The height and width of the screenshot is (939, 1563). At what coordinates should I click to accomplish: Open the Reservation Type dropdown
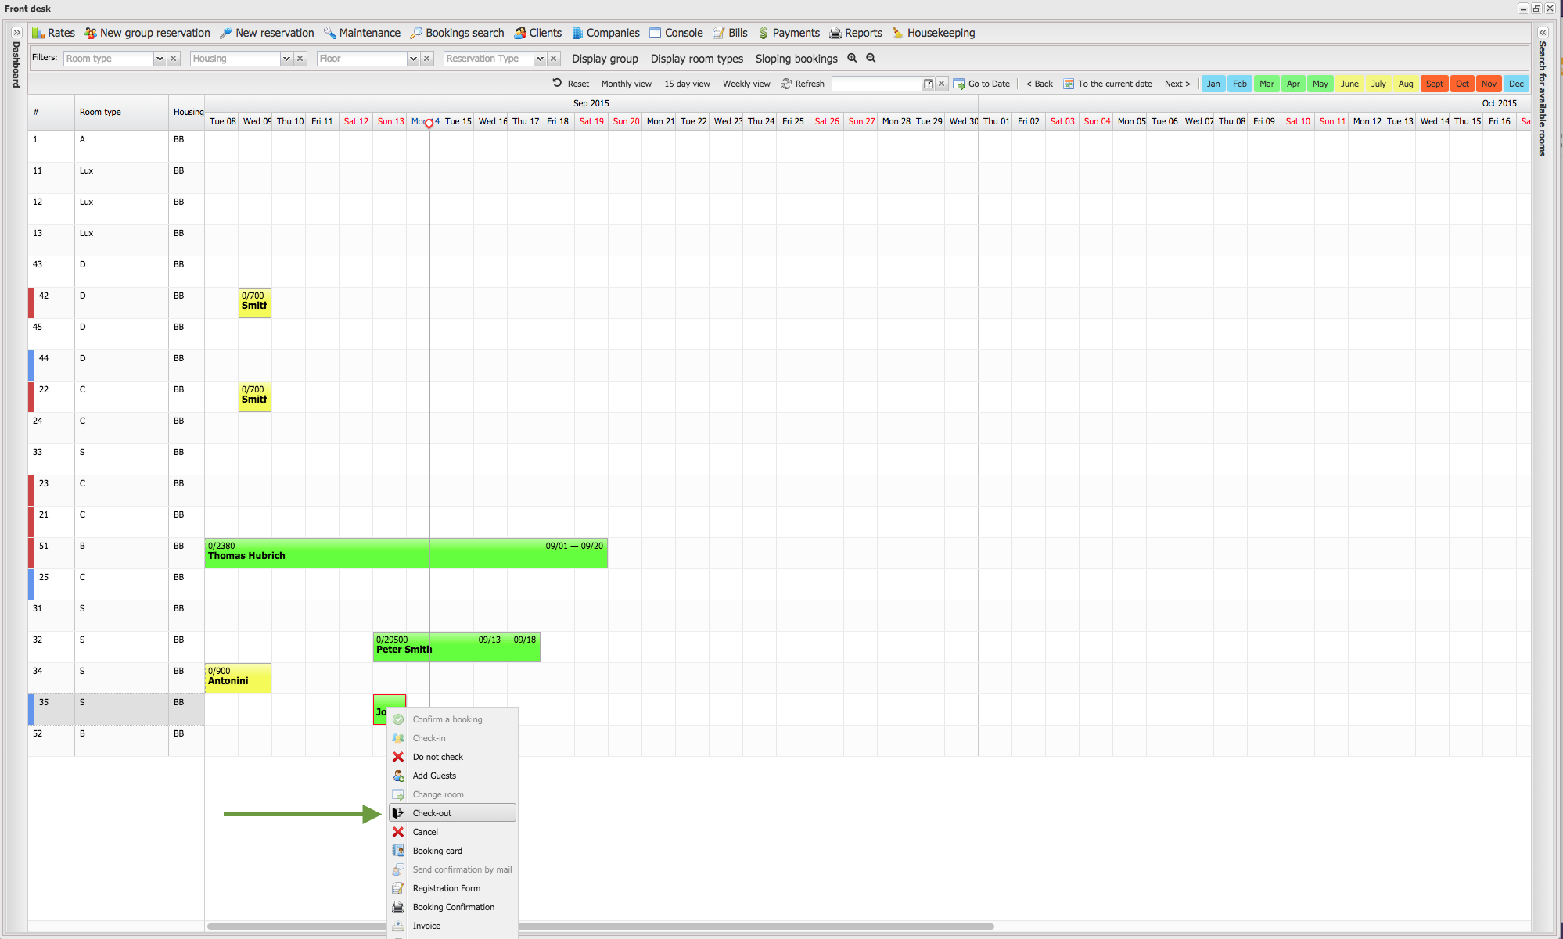tap(540, 59)
